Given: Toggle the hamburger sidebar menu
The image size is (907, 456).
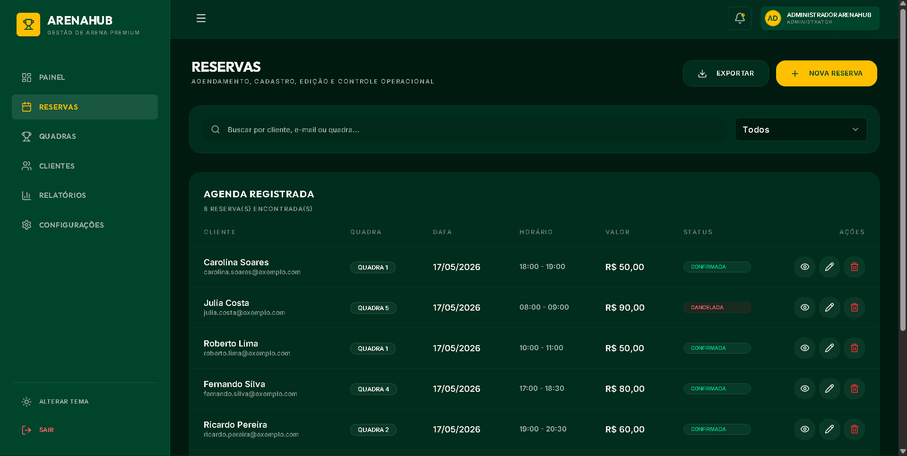Looking at the screenshot, I should (201, 18).
